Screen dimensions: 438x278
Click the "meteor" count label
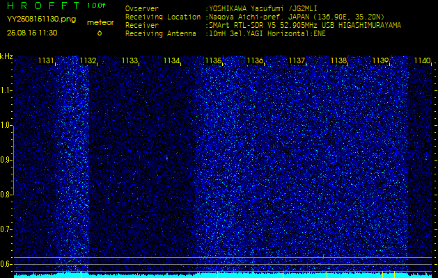pos(100,23)
